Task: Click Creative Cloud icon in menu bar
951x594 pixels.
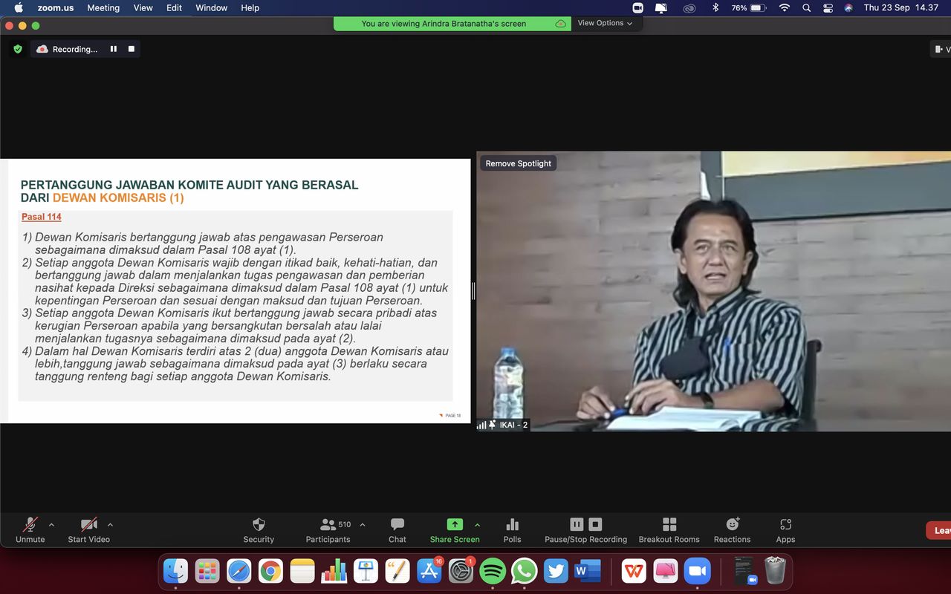Action: pos(689,7)
